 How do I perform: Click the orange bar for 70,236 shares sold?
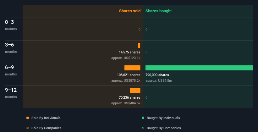point(135,91)
